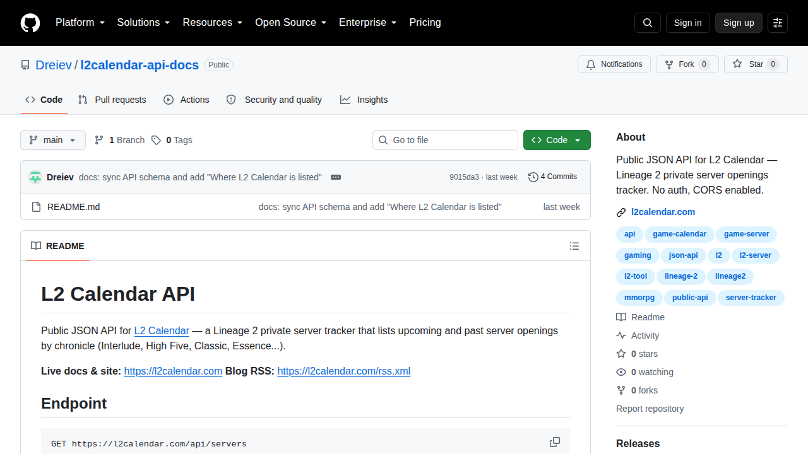Select the game-calendar topic tag
The image size is (808, 454).
click(x=679, y=234)
